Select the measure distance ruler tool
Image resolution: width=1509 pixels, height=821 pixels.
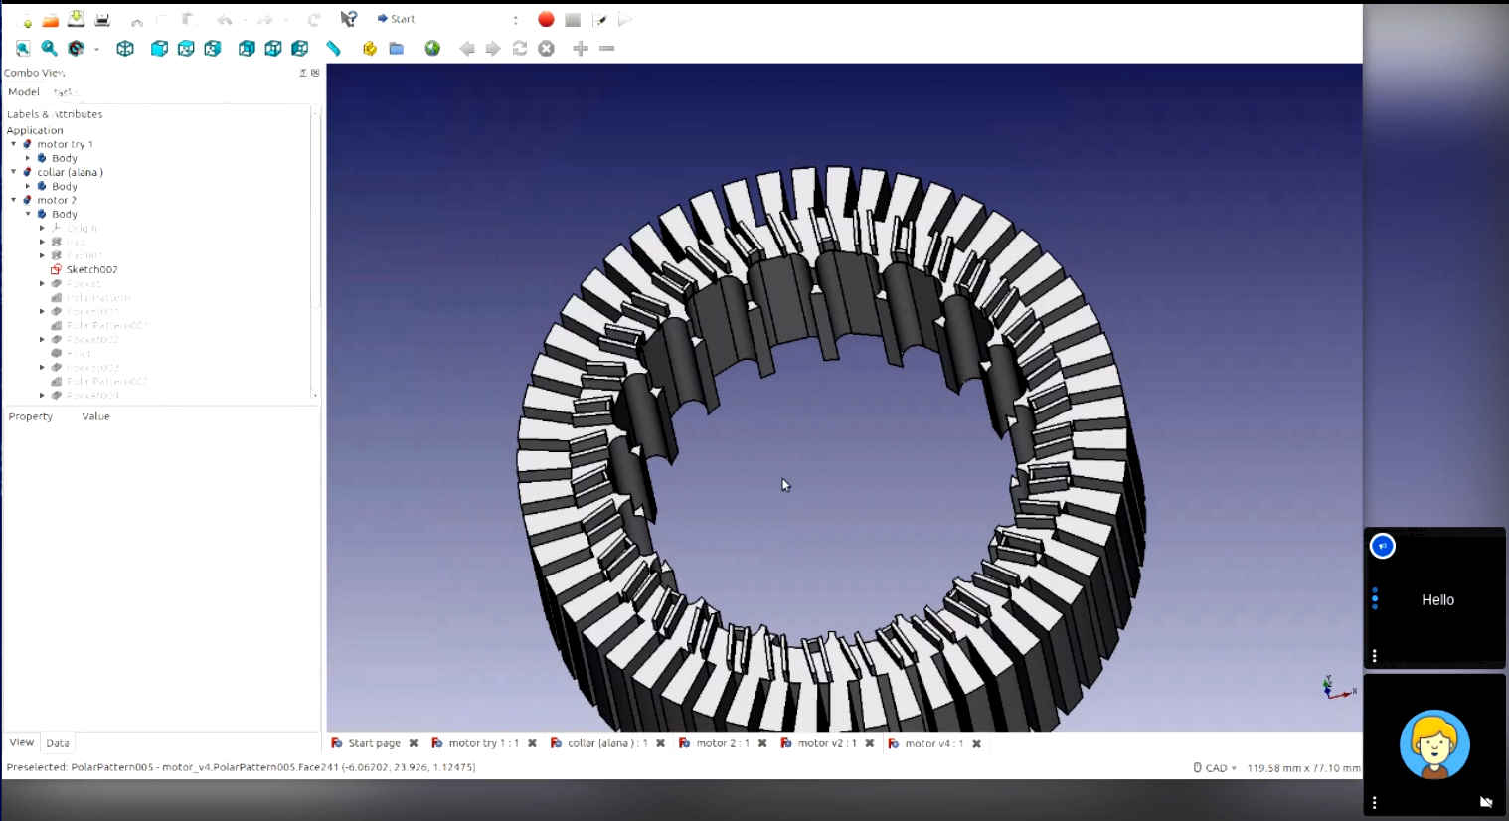coord(334,48)
